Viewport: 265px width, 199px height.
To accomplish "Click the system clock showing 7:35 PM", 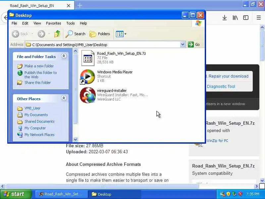I will point(253,194).
